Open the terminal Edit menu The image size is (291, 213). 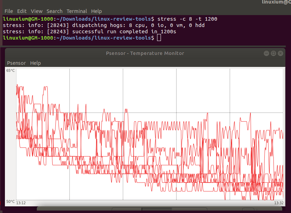tap(22, 11)
